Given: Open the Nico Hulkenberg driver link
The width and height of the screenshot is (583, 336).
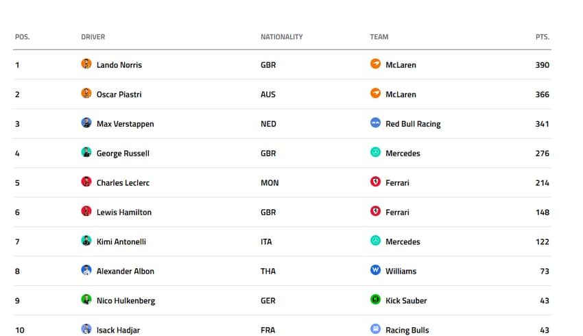Looking at the screenshot, I should click(126, 301).
